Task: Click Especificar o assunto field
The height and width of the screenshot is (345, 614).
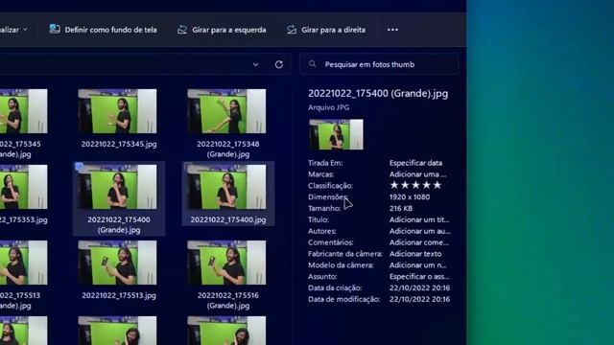Action: coord(419,277)
